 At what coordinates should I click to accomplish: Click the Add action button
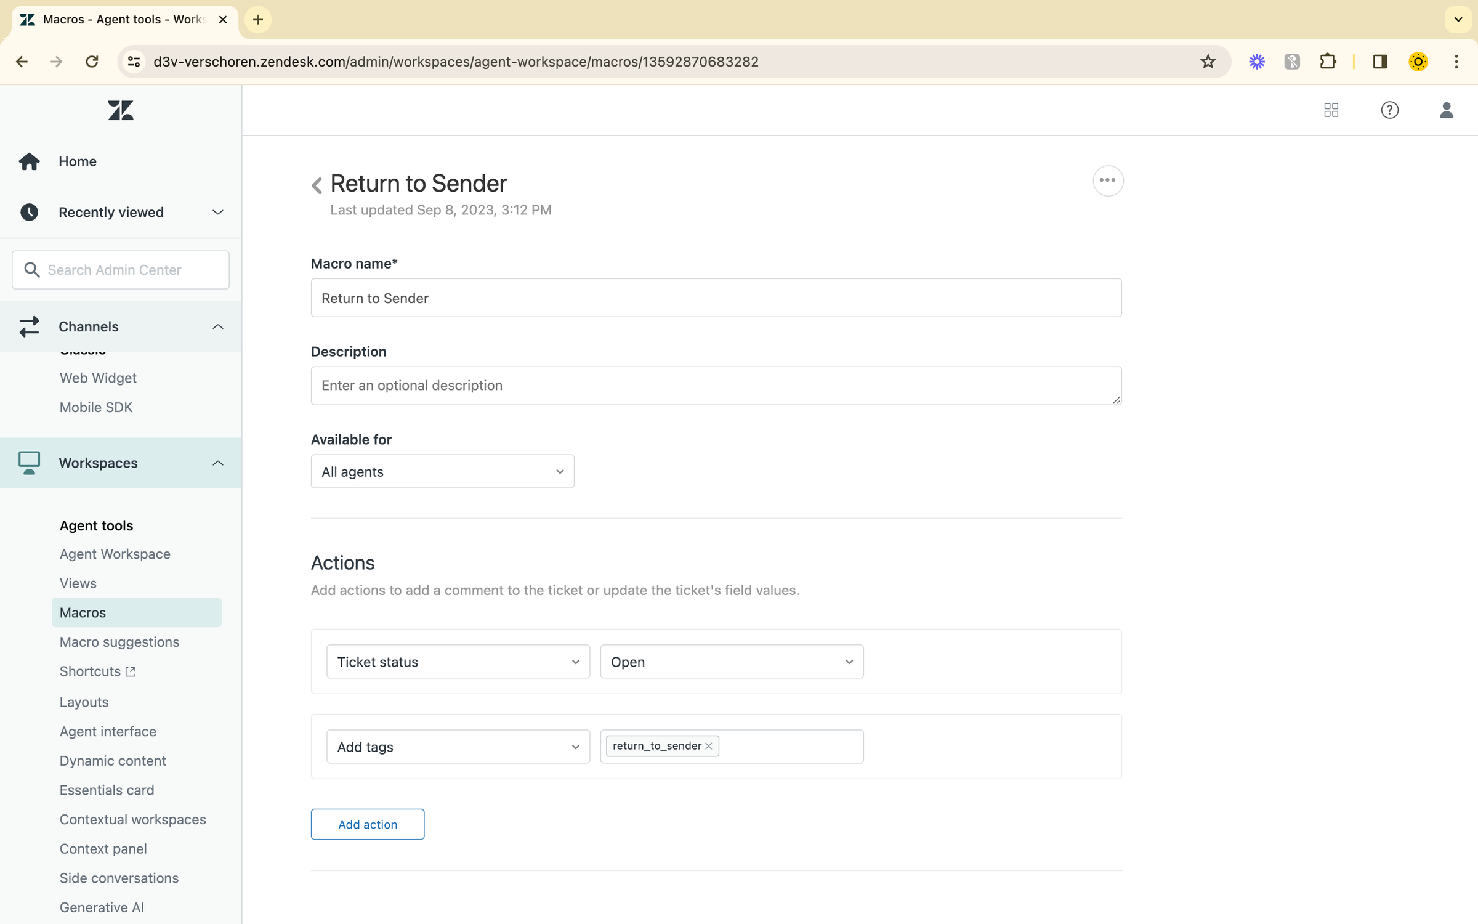367,824
